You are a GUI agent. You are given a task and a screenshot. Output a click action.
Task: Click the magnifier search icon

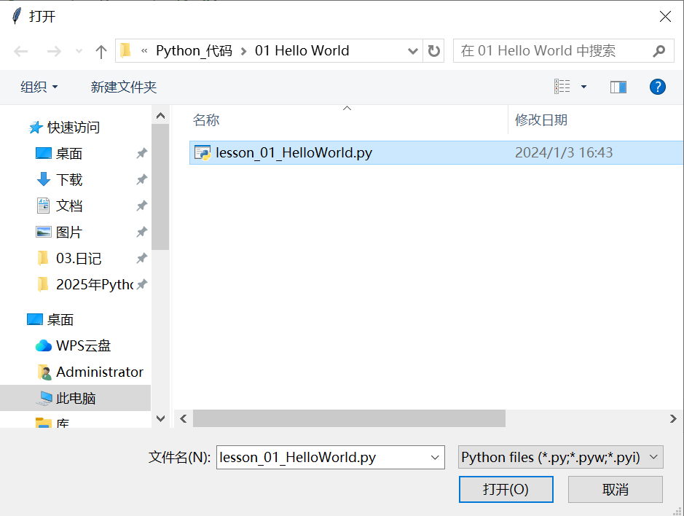[x=659, y=51]
